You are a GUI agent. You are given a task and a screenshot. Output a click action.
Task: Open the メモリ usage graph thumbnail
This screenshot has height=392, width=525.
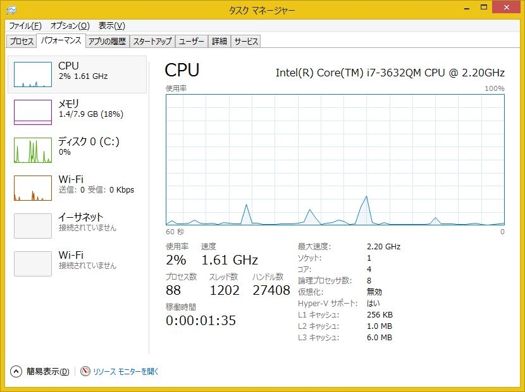33,112
